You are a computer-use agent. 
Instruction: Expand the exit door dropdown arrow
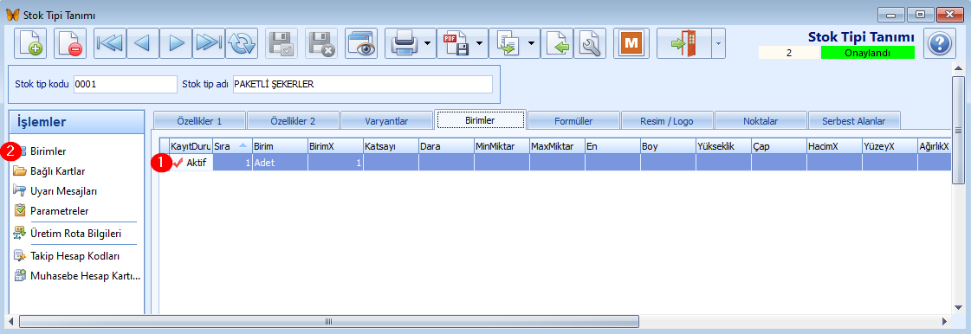pos(718,43)
